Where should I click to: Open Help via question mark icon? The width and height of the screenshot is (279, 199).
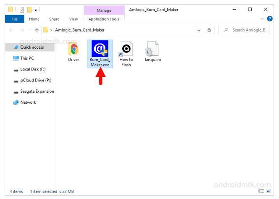[x=270, y=19]
